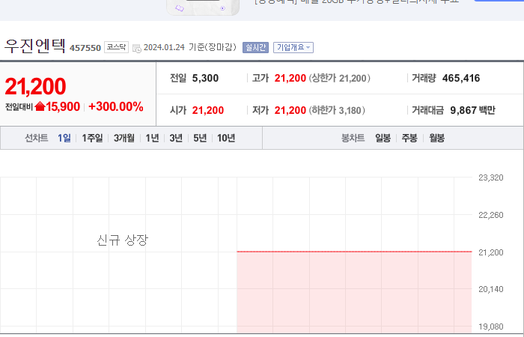Open the 월봉 candle chart
The height and width of the screenshot is (337, 524).
coord(436,138)
